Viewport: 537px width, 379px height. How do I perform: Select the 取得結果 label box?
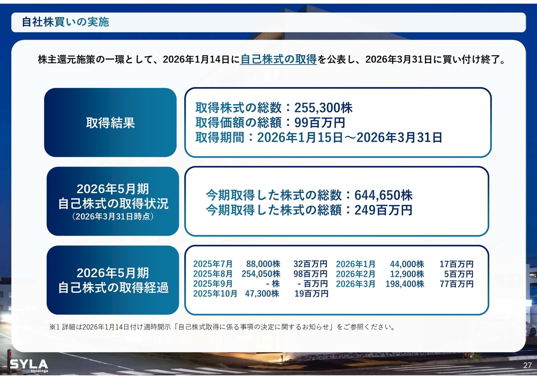110,123
